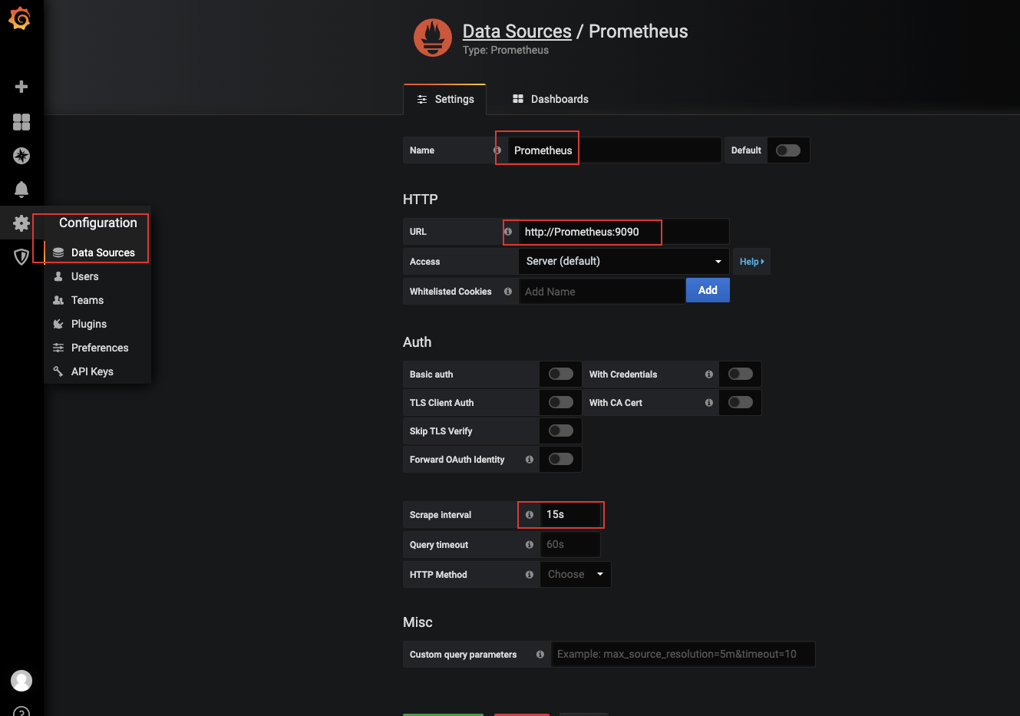Open the Alerting bell icon
1020x716 pixels.
pos(21,189)
